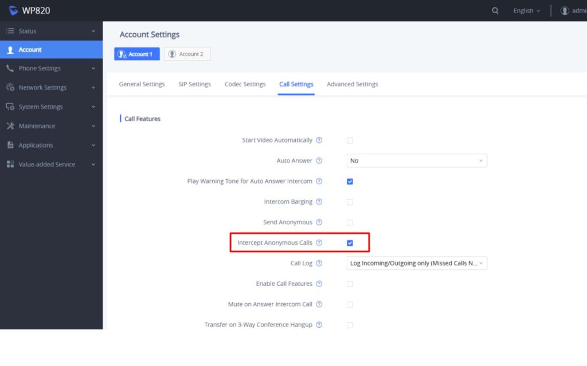Viewport: 587px width, 366px height.
Task: Tick the Send Anonymous checkbox
Action: (x=350, y=222)
